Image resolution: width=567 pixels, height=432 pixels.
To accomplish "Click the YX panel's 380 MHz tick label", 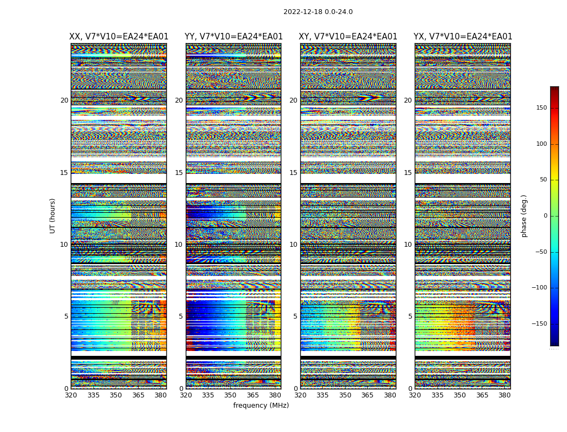I will click(504, 395).
